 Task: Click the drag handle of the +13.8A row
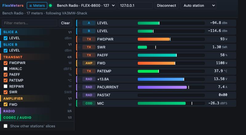click(79, 79)
